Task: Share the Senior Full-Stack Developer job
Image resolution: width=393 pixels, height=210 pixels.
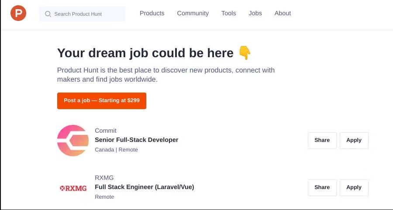Action: tap(322, 140)
